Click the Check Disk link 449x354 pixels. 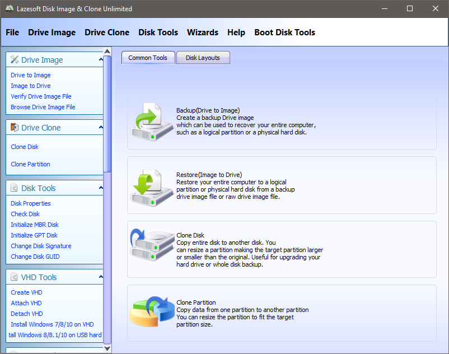[x=25, y=214]
